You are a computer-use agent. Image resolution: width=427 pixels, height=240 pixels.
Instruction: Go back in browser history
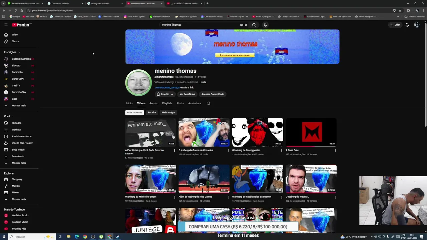(3, 10)
